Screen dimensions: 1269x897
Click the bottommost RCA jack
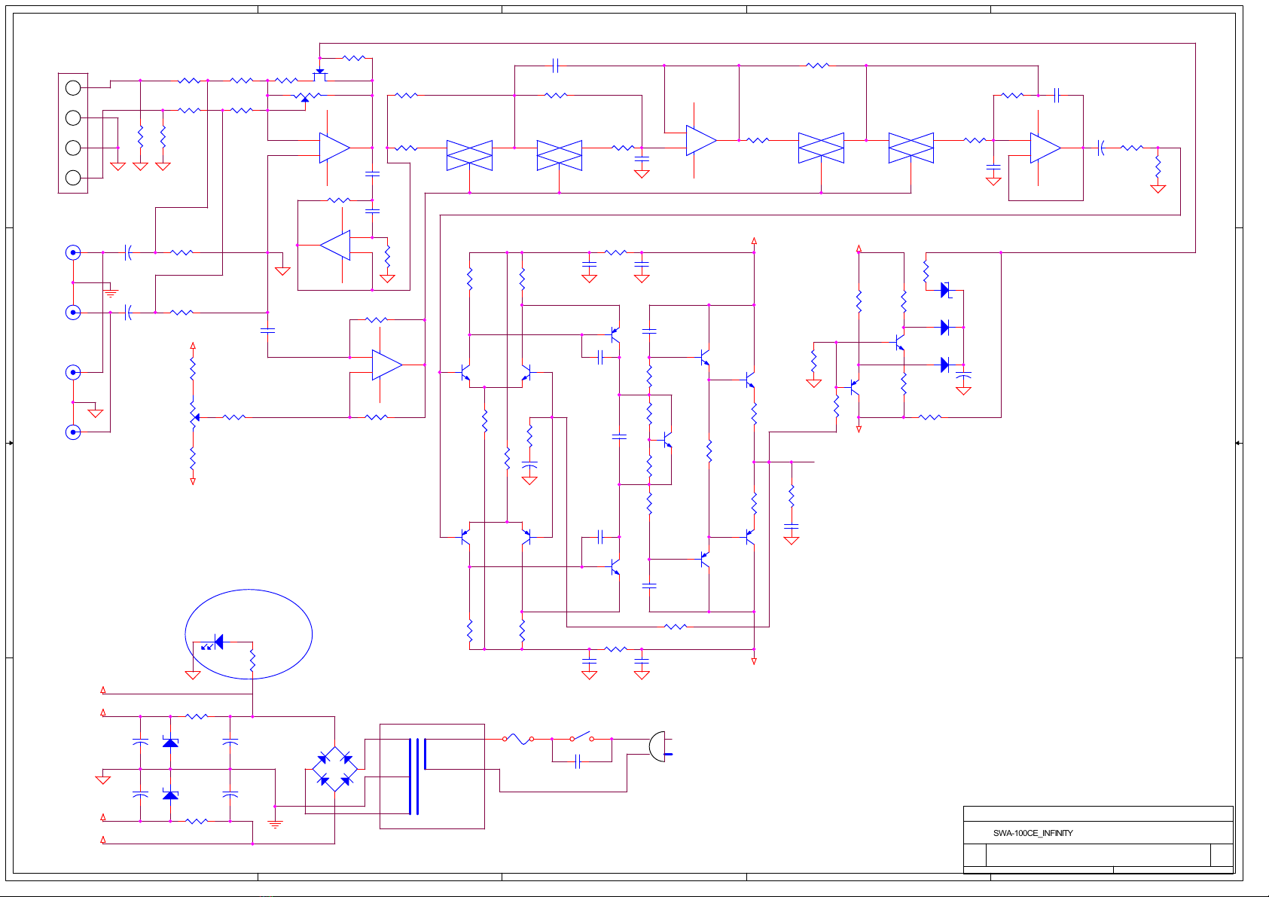[73, 432]
